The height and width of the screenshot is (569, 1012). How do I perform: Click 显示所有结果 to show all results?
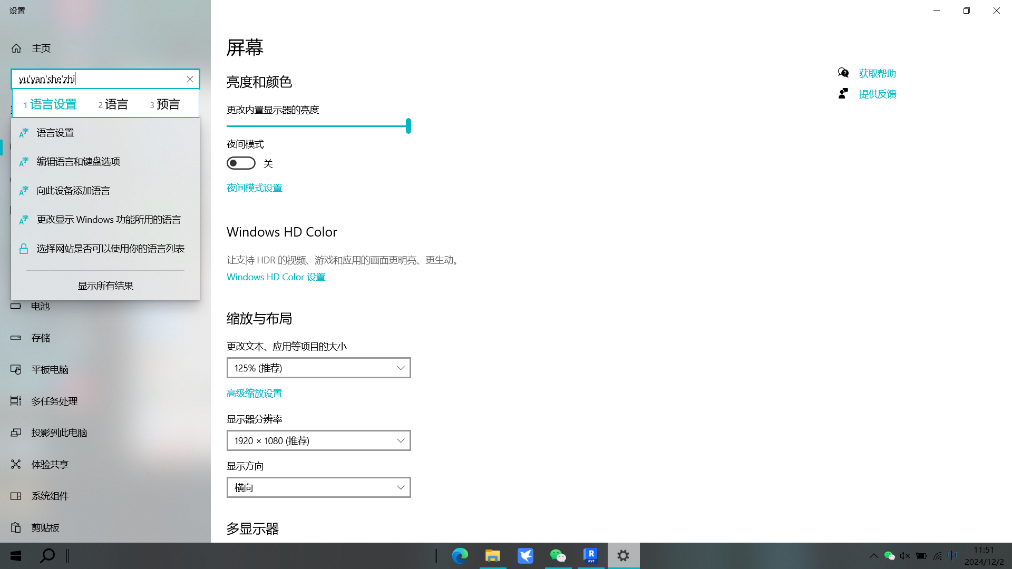click(105, 286)
